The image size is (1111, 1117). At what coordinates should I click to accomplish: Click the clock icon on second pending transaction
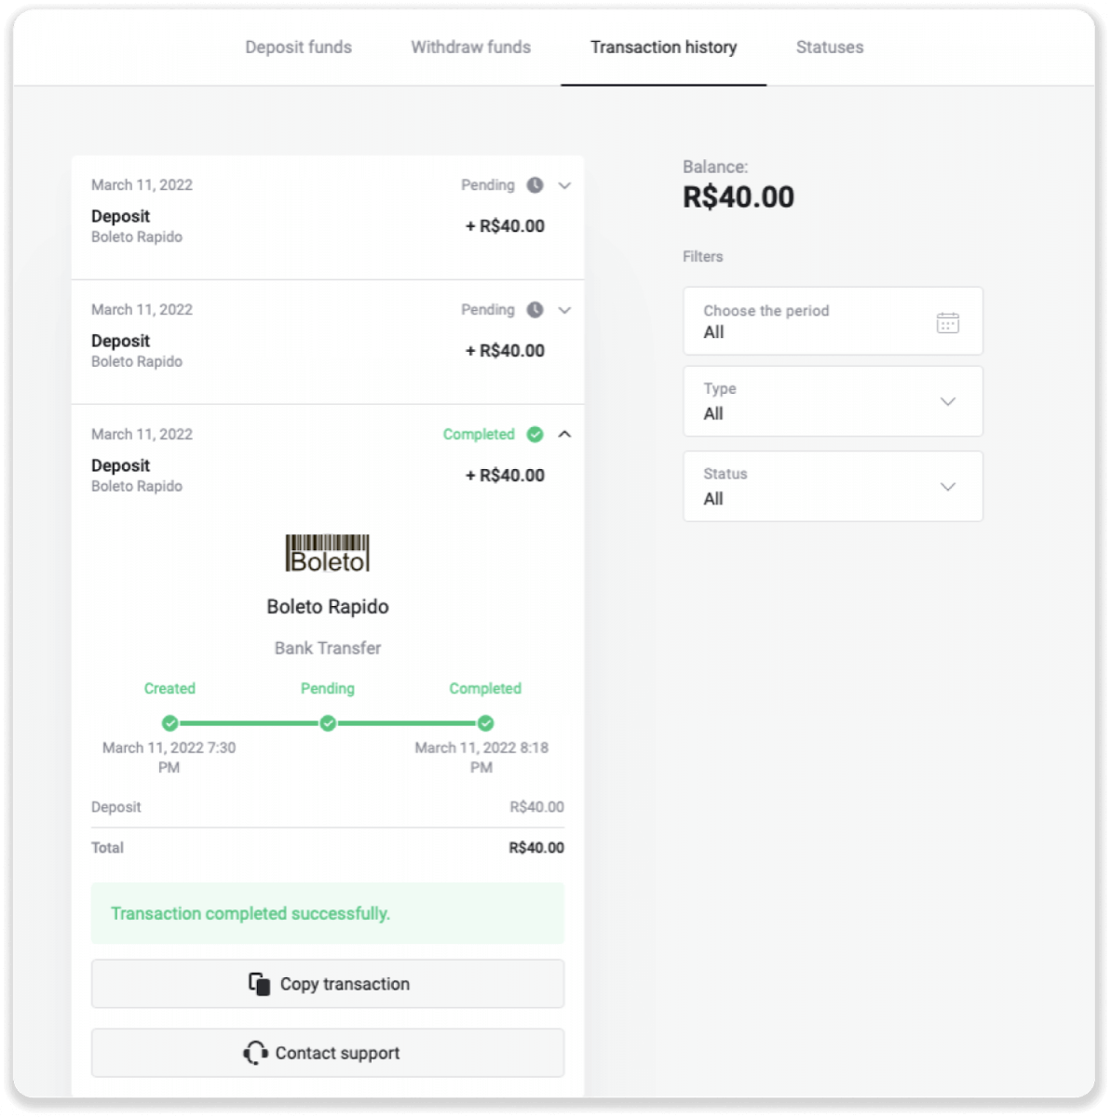[533, 310]
